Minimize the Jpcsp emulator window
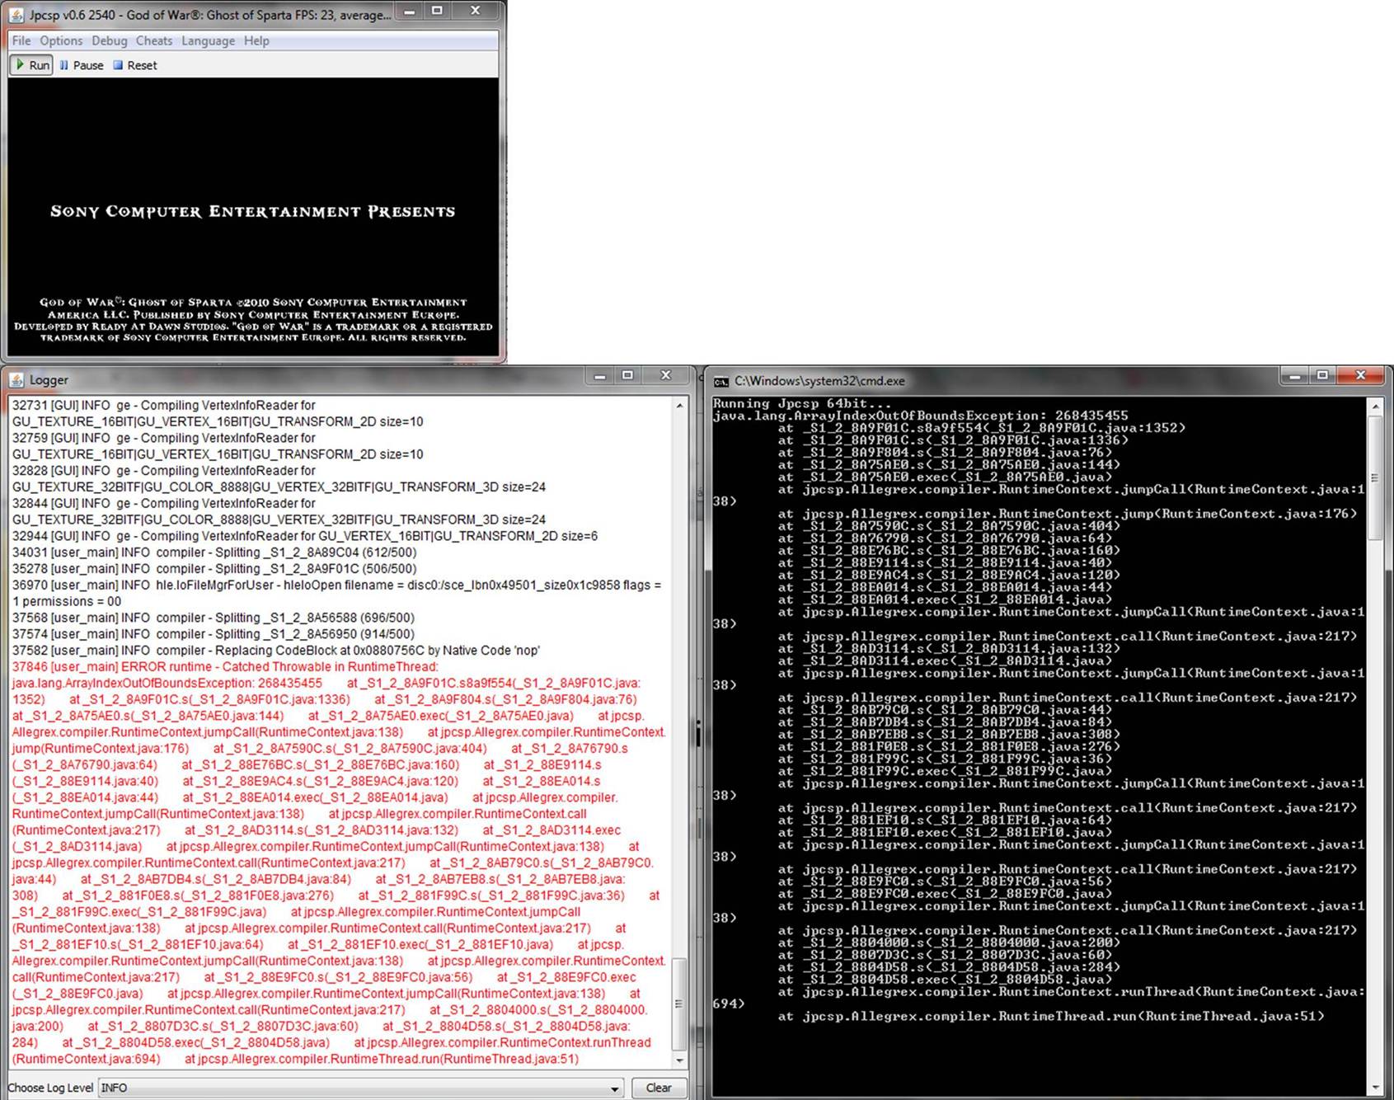The height and width of the screenshot is (1100, 1394). (409, 11)
